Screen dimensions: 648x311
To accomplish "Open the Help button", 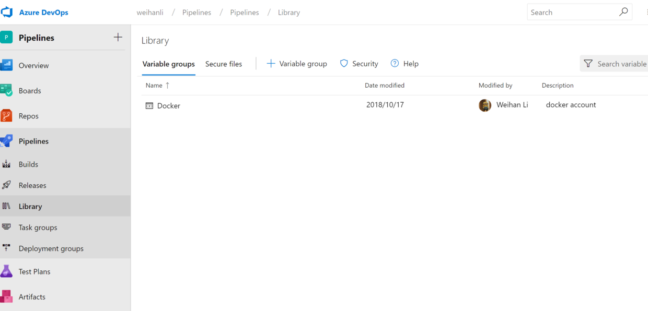I will [x=404, y=64].
